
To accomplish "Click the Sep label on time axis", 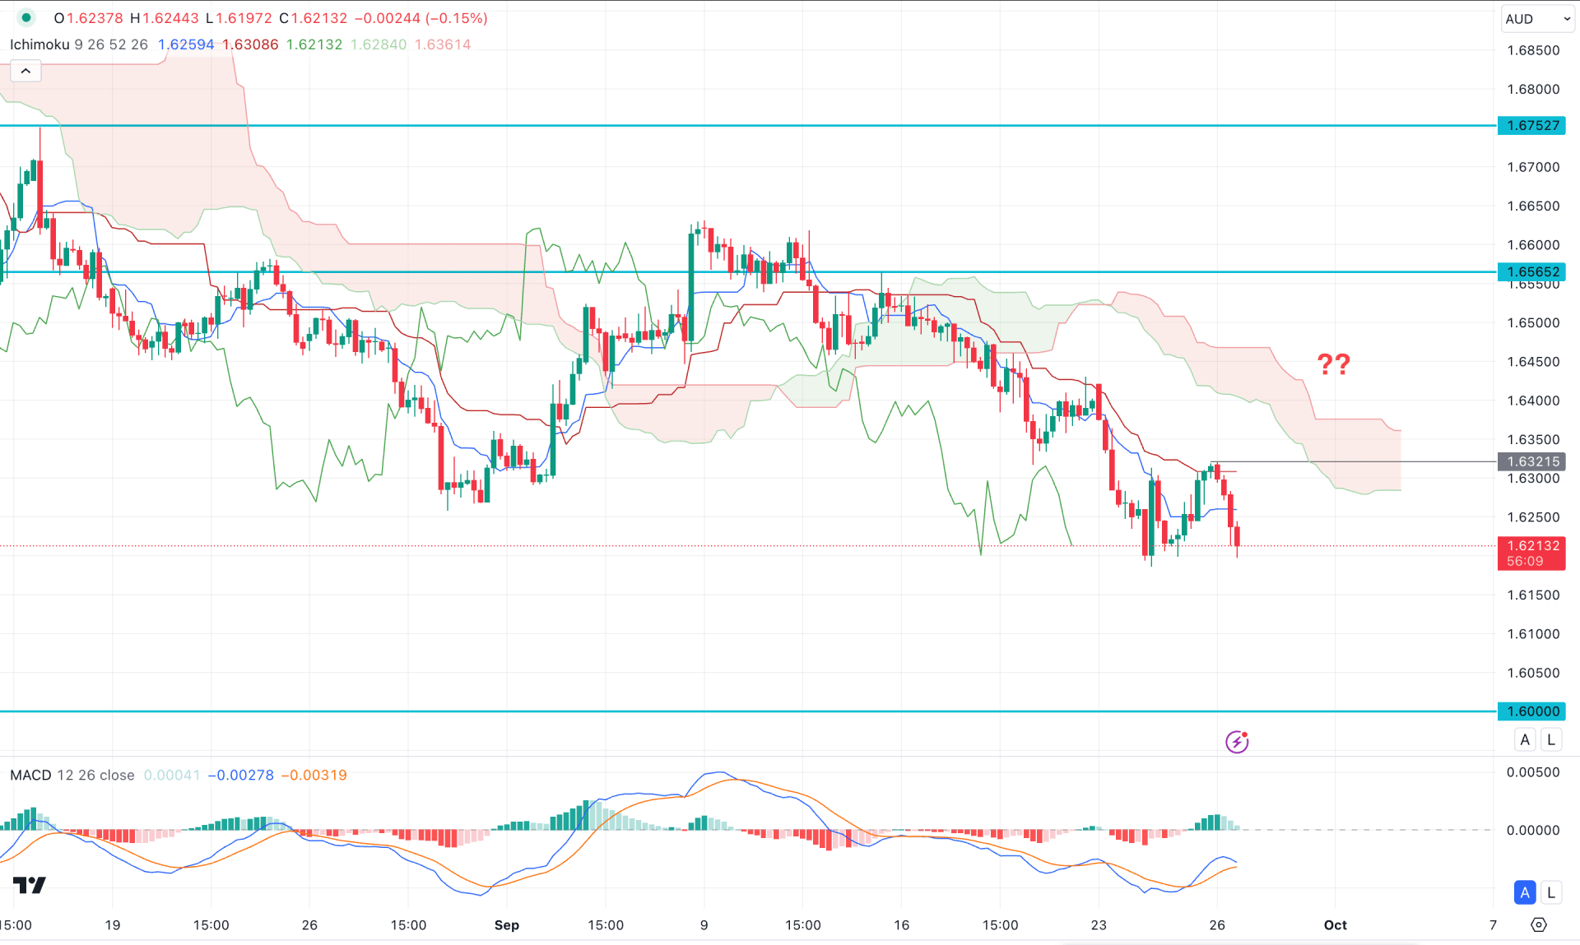I will point(507,924).
